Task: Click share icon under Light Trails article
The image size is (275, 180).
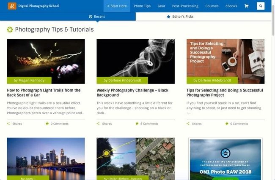Action: [x=8, y=124]
